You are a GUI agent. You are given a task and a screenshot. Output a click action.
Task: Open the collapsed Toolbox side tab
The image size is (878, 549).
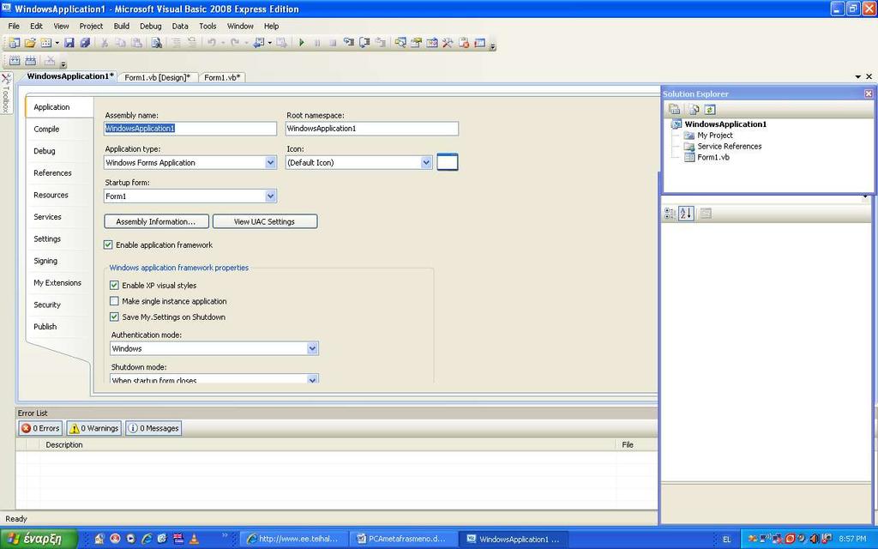tap(6, 94)
